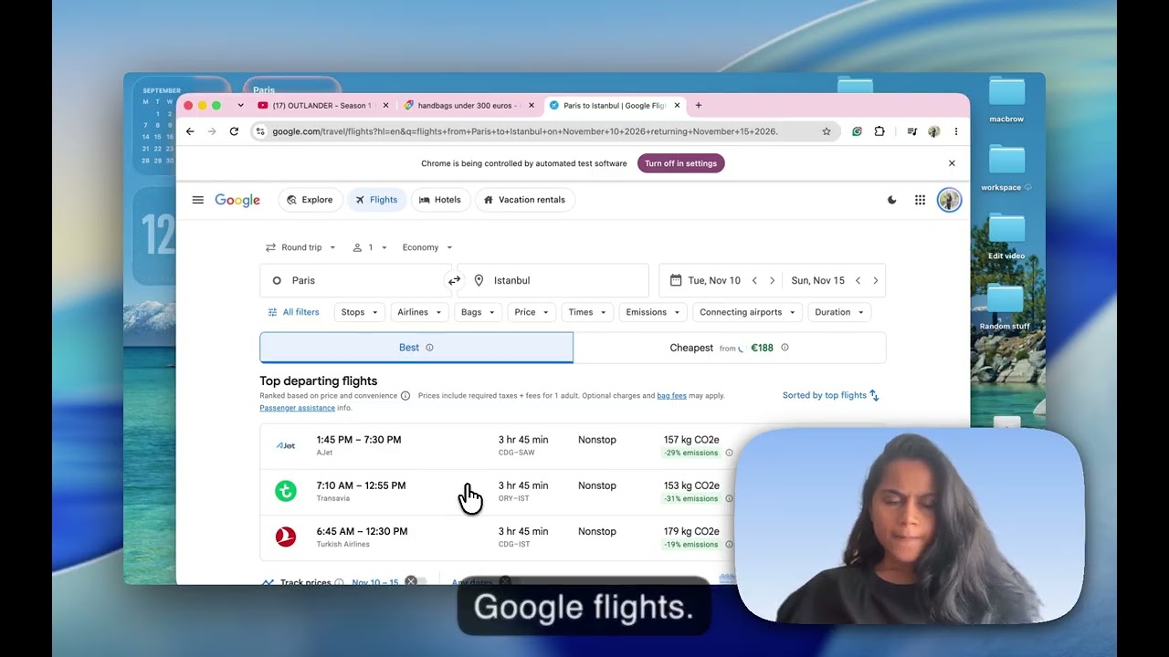Open All filters panel

(x=293, y=312)
